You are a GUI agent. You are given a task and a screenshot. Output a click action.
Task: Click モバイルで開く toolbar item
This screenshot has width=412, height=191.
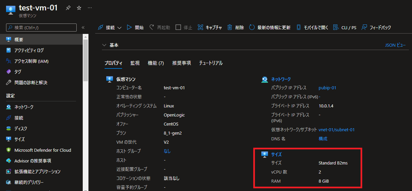point(312,28)
